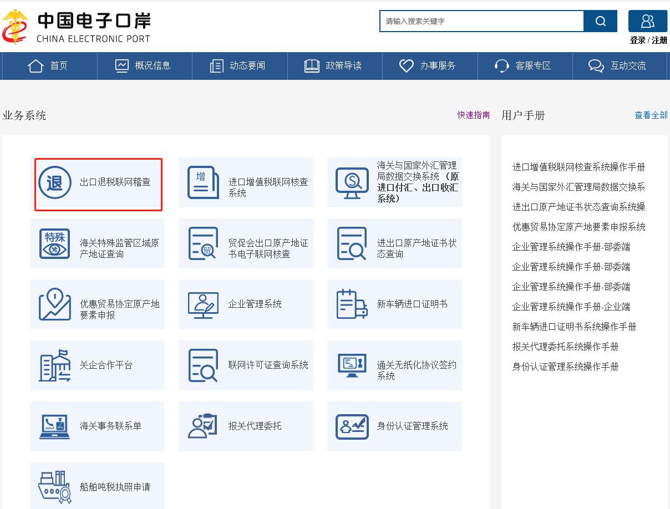Screen dimensions: 670x509
Task: Click the 海关特殊监管区域原产地证查询 icon
Action: [54, 243]
